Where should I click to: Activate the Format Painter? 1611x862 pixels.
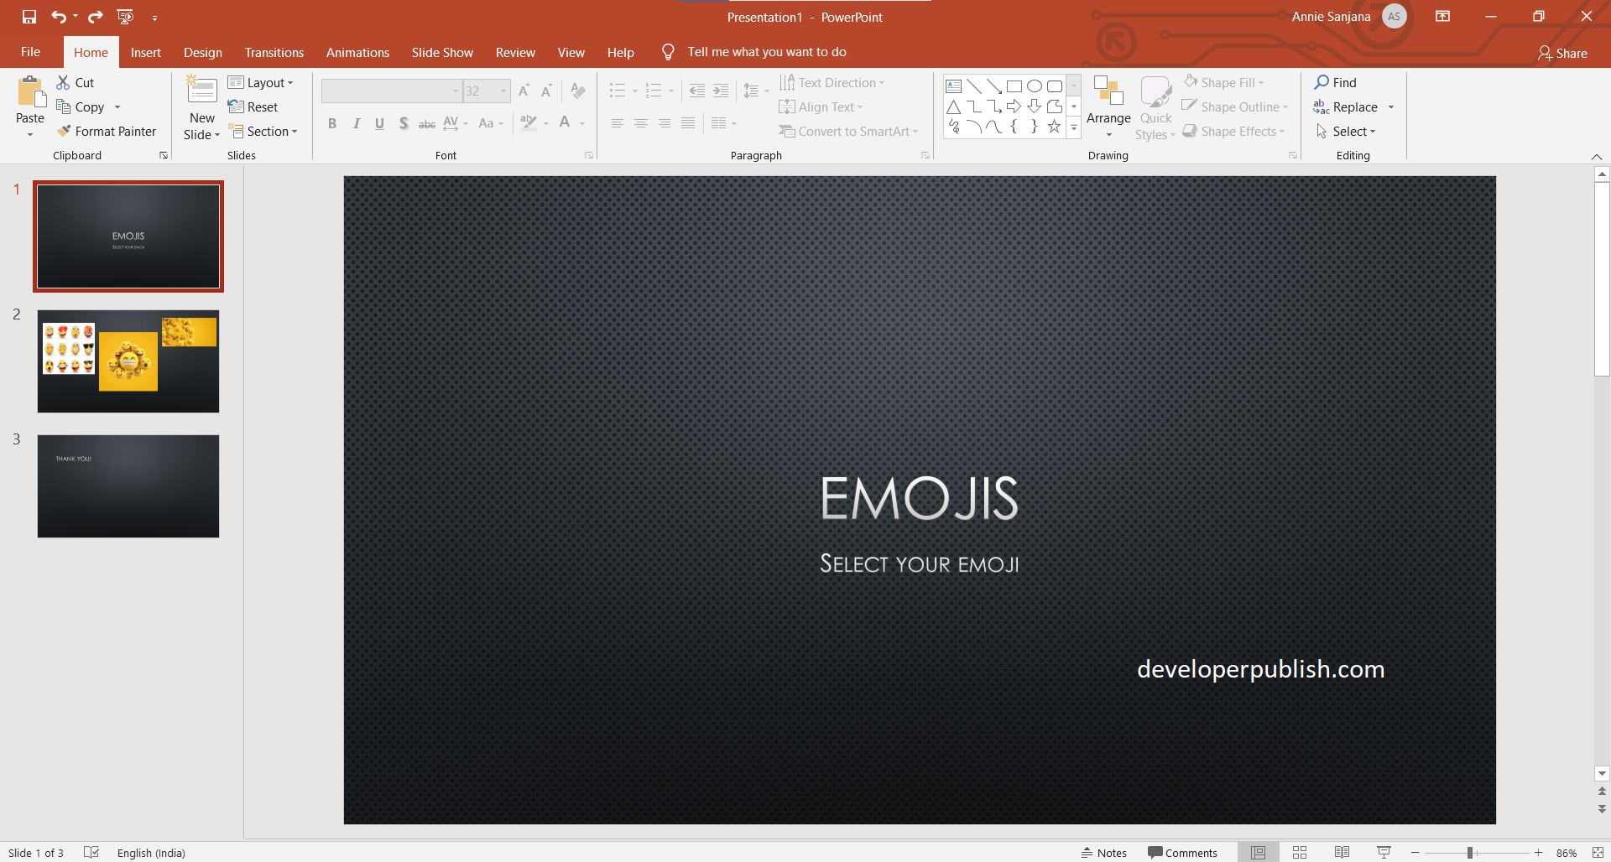[x=107, y=131]
